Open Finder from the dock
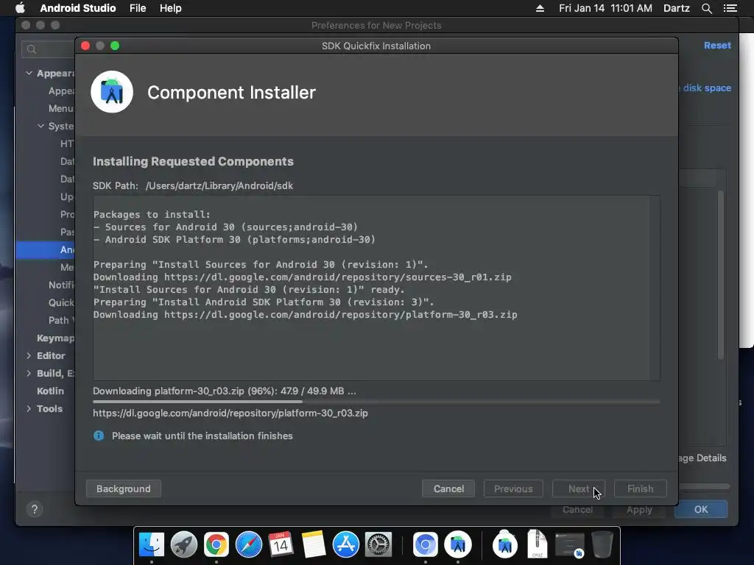Image resolution: width=754 pixels, height=565 pixels. 152,545
